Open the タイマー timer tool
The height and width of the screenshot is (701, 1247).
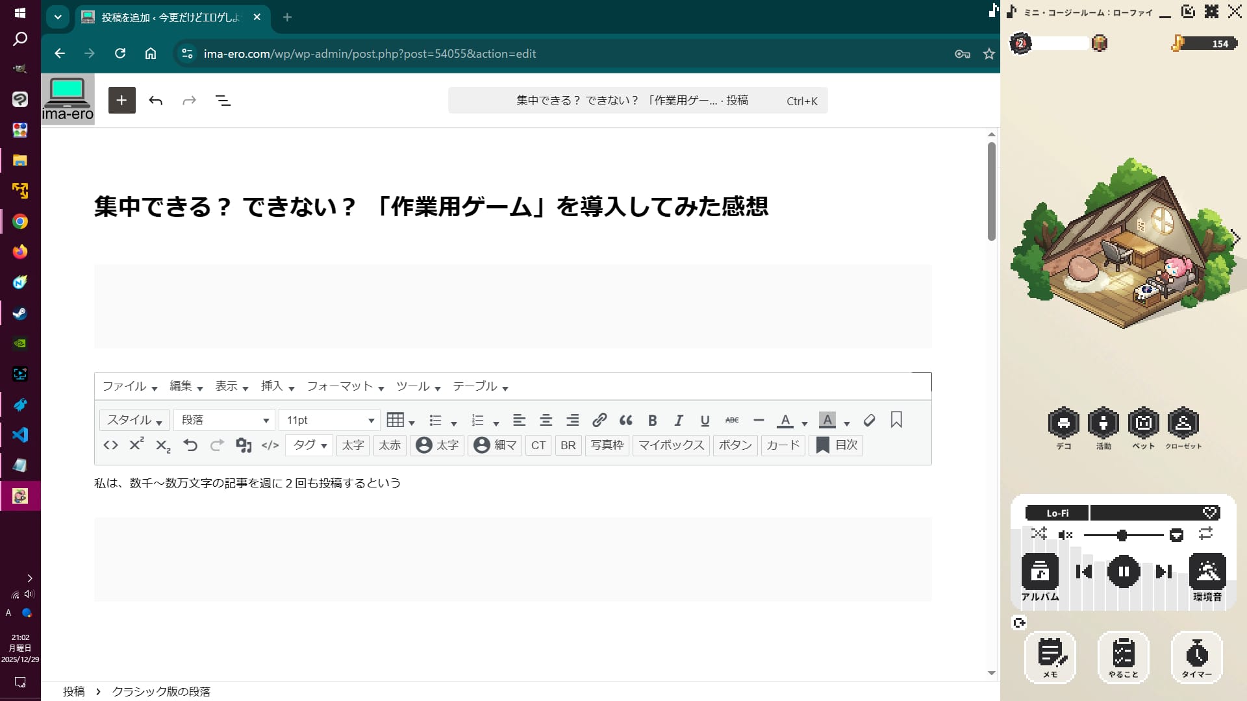click(1196, 656)
